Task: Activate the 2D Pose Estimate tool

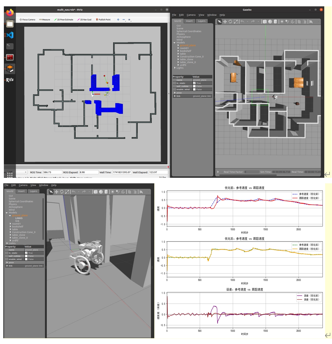Action: [x=64, y=20]
